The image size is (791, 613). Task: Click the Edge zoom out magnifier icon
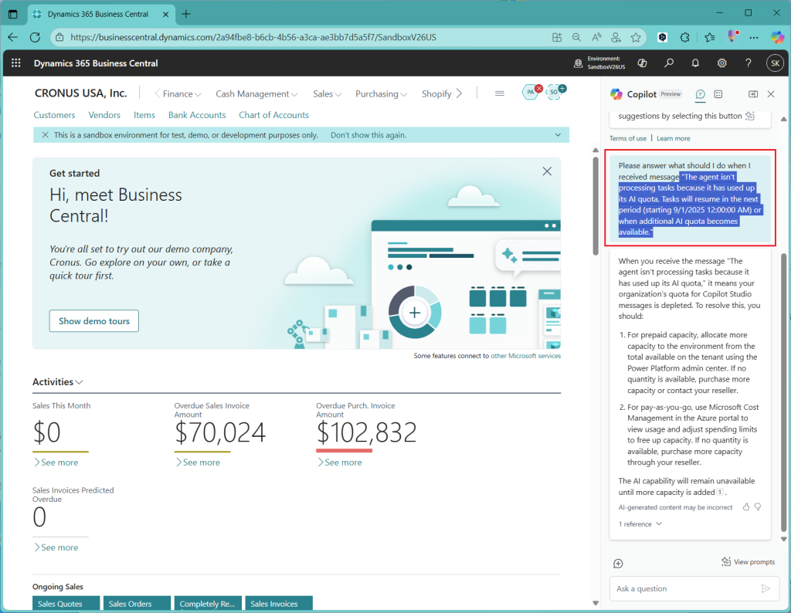[576, 37]
